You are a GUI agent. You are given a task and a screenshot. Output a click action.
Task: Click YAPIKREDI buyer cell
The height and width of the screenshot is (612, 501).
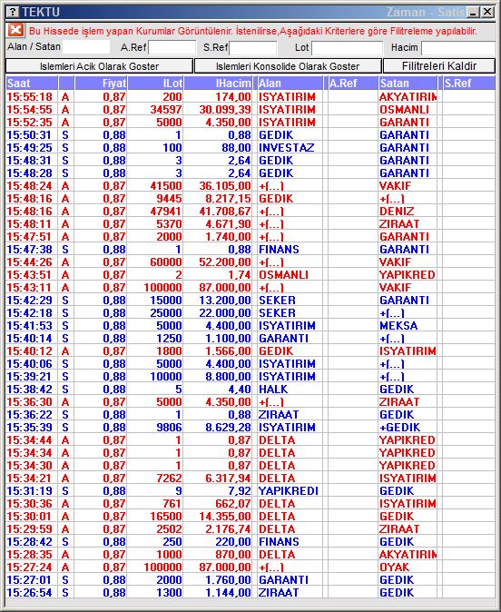coord(289,491)
